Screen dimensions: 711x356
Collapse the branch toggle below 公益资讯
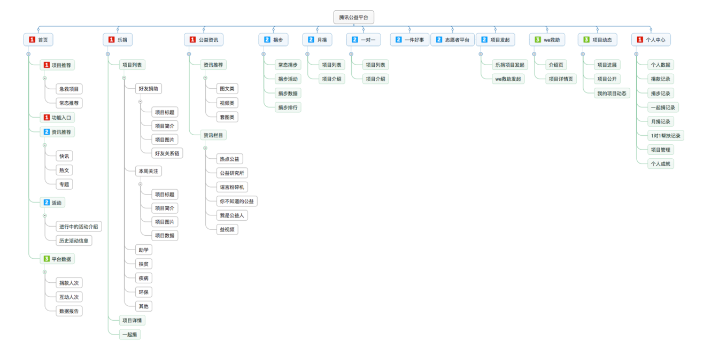(x=189, y=54)
